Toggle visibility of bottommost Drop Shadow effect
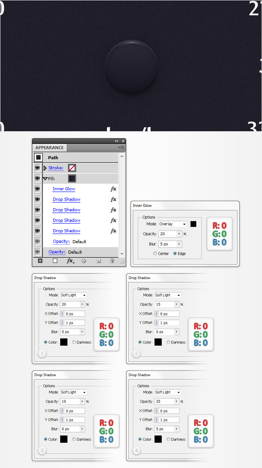262x468 pixels. coord(38,231)
